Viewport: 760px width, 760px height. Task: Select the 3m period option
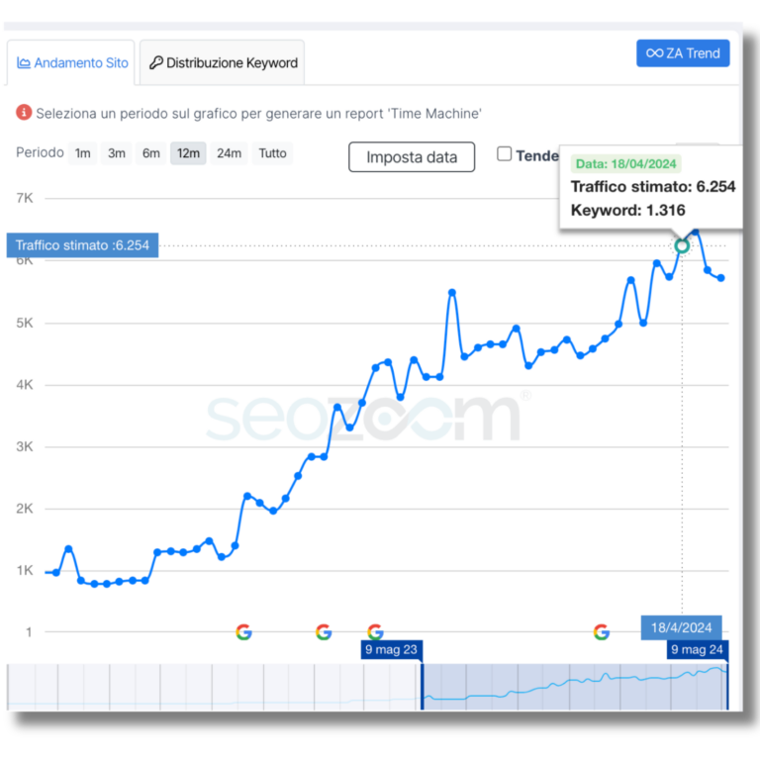(117, 153)
